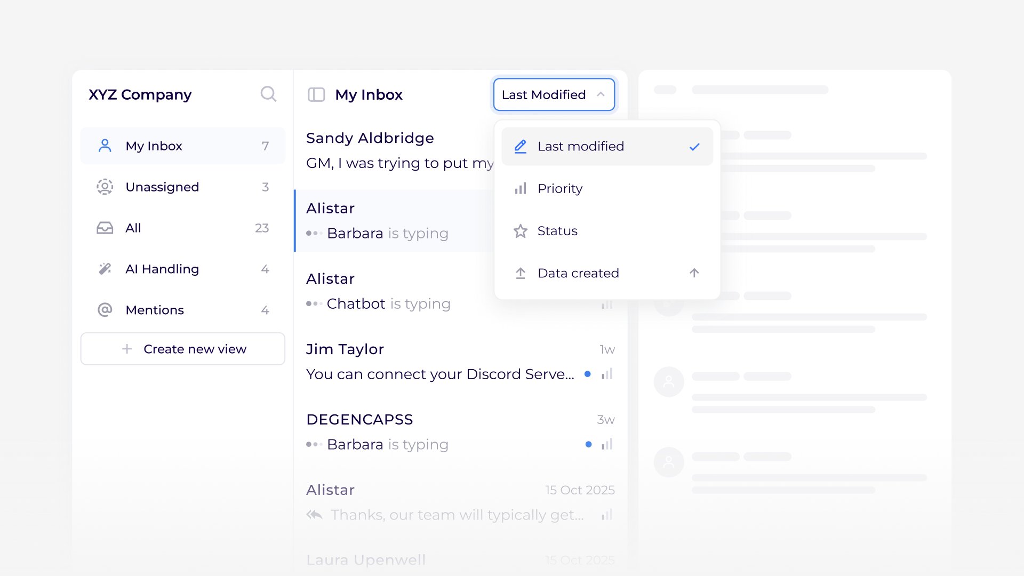
Task: Click the plus icon in Create new view
Action: coord(127,349)
